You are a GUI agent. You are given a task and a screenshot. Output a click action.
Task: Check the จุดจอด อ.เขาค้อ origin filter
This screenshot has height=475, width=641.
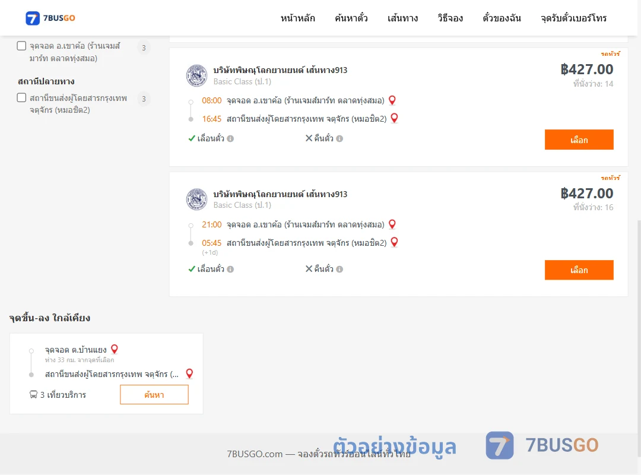(21, 46)
